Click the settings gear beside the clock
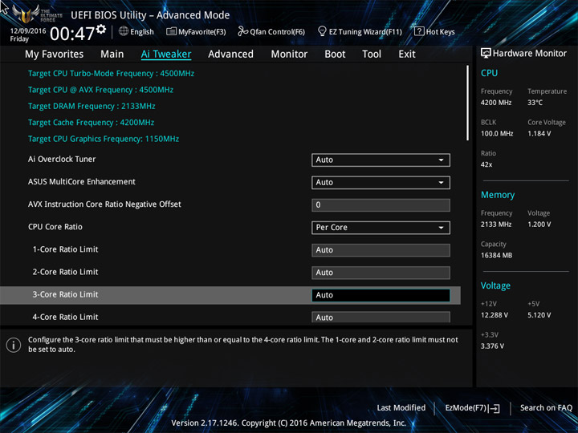The height and width of the screenshot is (433, 578). [101, 30]
